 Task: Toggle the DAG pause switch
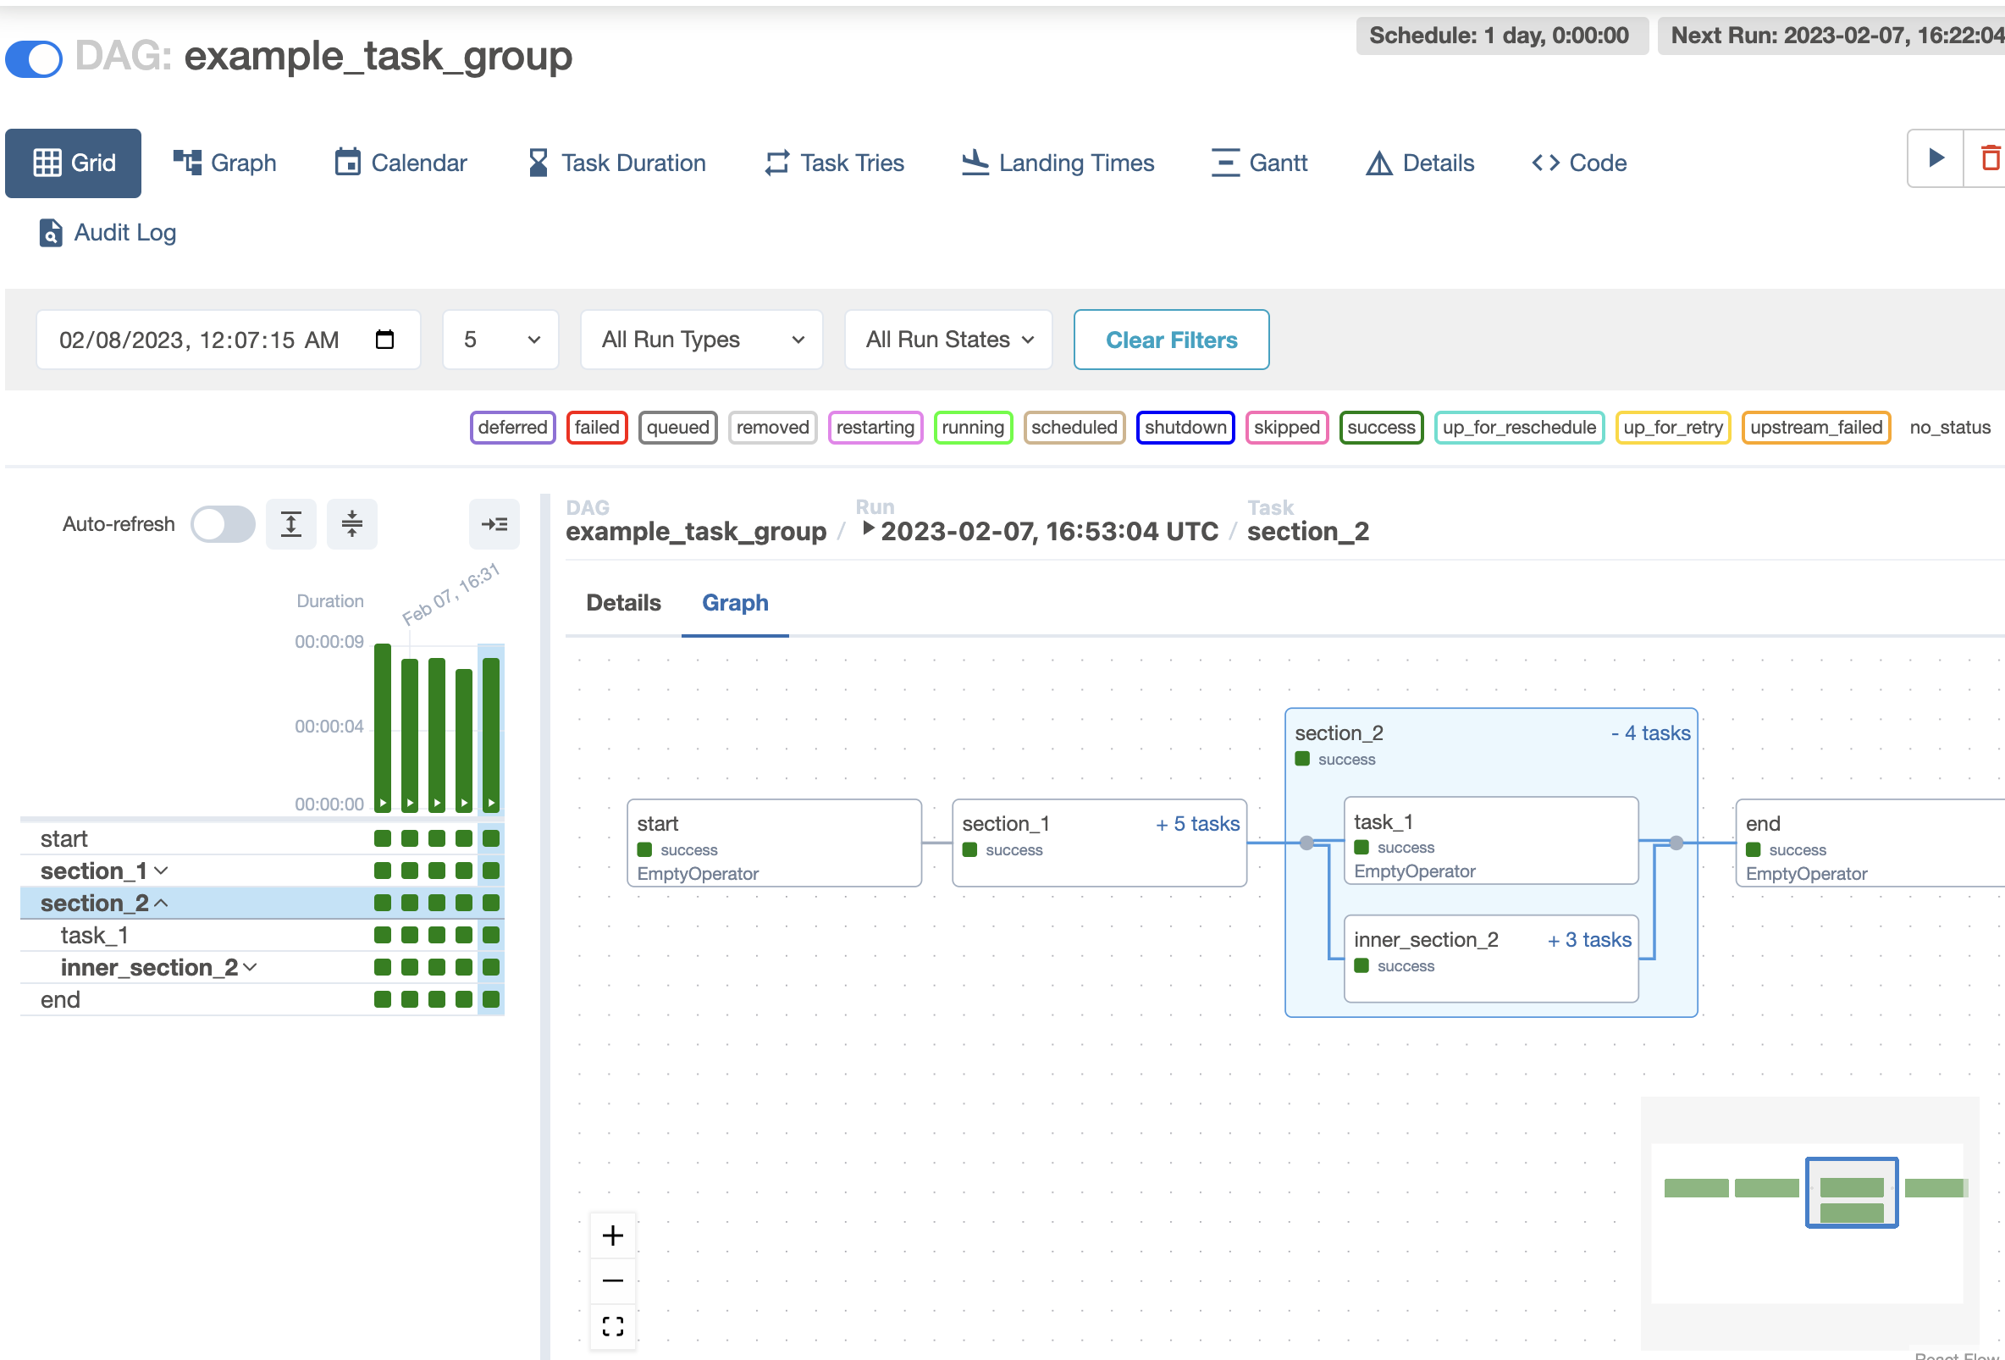(35, 58)
